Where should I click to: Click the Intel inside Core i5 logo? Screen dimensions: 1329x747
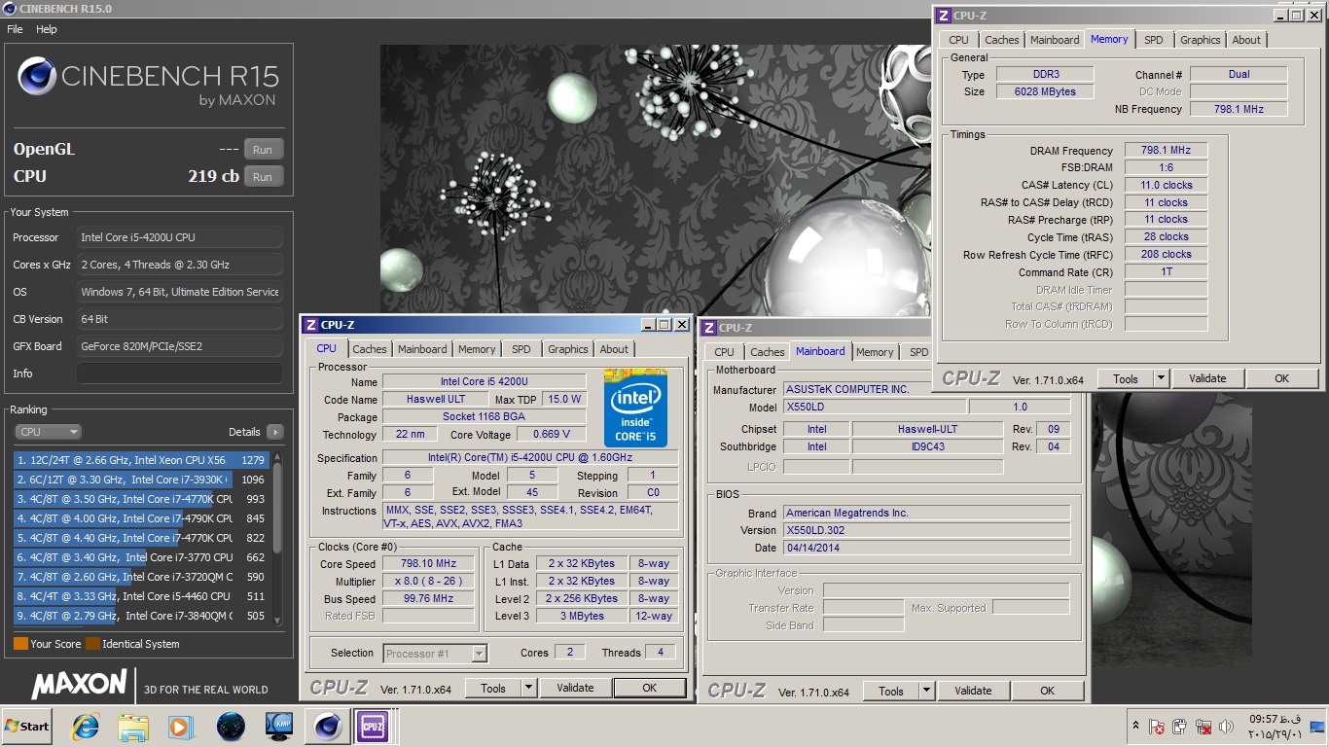click(635, 408)
